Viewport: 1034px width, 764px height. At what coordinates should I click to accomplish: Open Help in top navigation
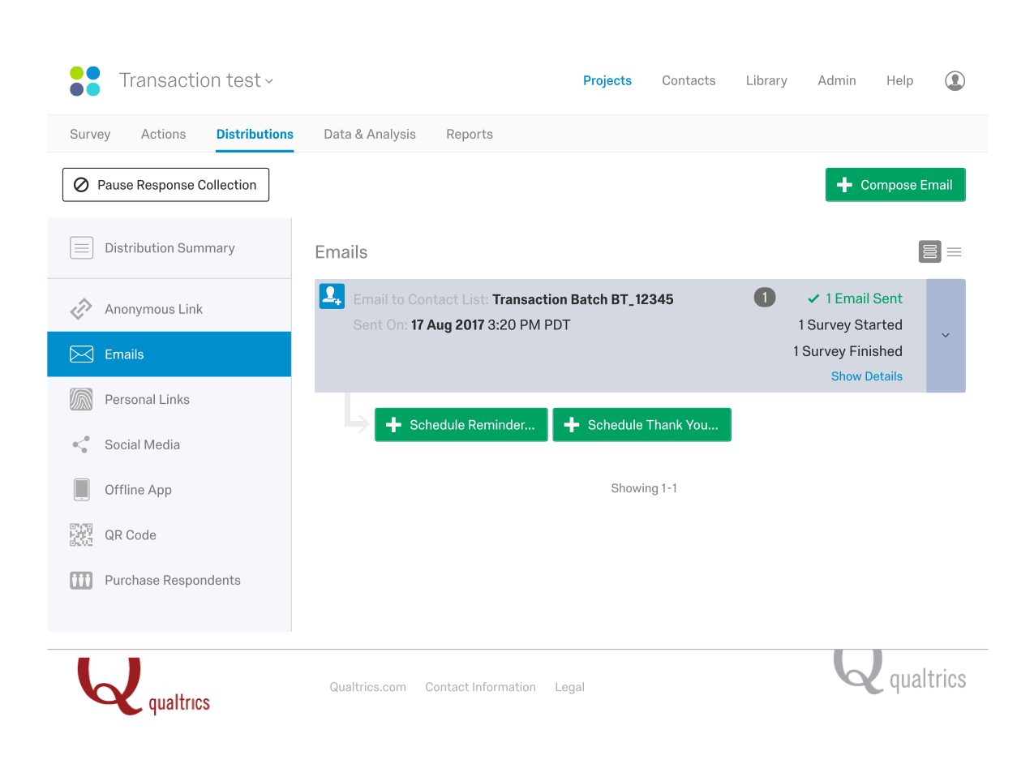899,80
